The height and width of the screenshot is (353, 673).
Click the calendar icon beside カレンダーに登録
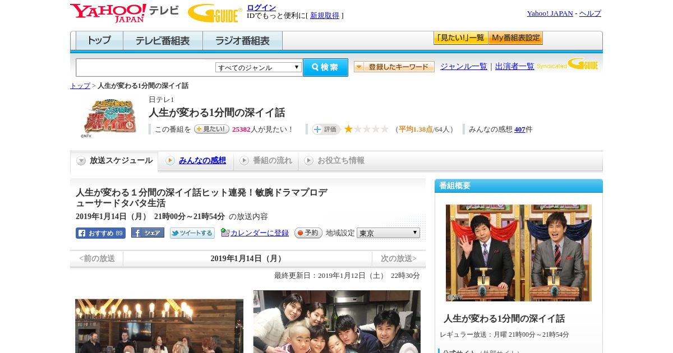pos(225,232)
